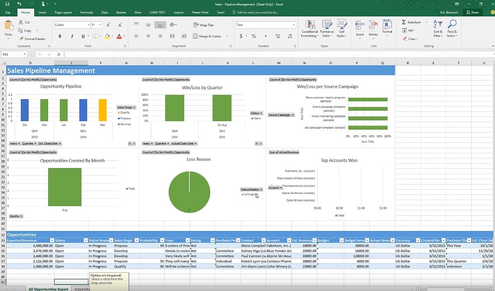
Task: Open the number format dropdown showing Text
Action: (266, 25)
